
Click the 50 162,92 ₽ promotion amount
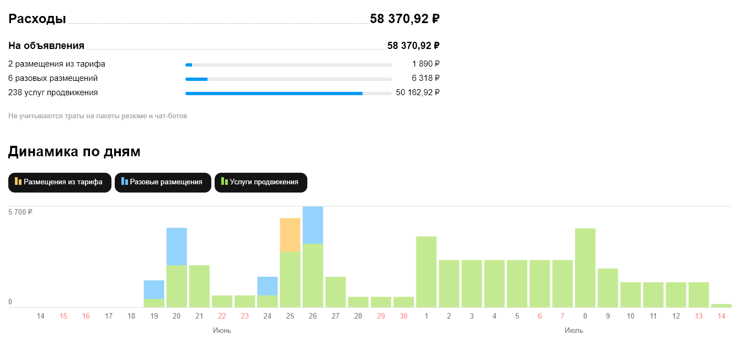pyautogui.click(x=418, y=92)
